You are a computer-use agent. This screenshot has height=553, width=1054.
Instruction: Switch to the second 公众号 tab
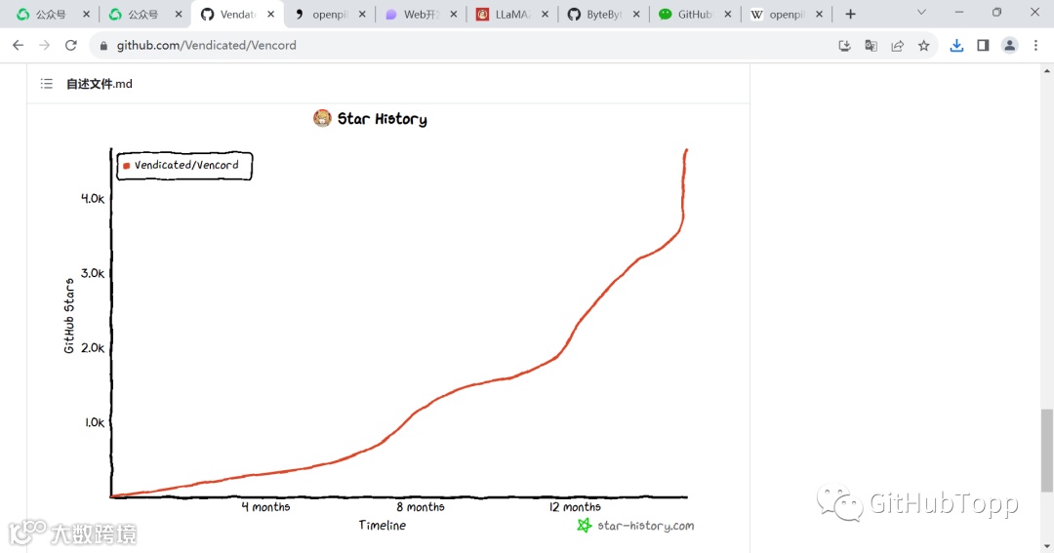pyautogui.click(x=144, y=14)
